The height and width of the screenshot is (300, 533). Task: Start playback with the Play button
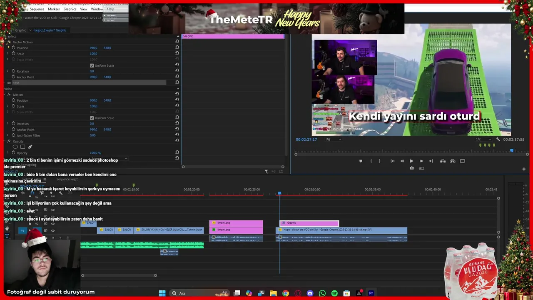pyautogui.click(x=411, y=161)
